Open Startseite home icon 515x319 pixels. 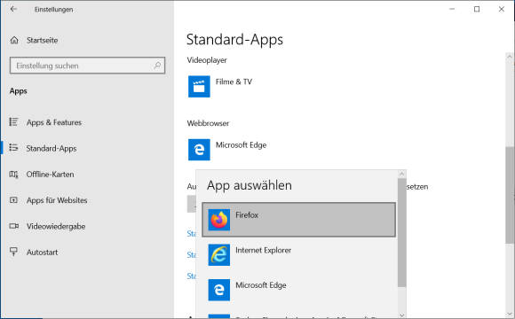(14, 41)
